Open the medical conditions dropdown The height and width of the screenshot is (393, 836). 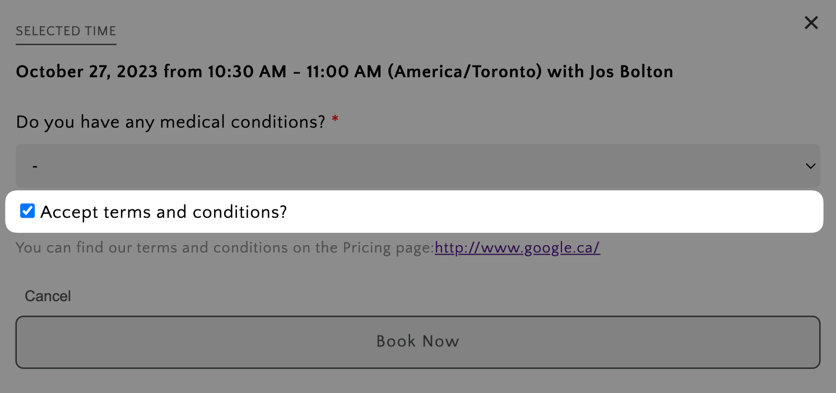(x=417, y=166)
